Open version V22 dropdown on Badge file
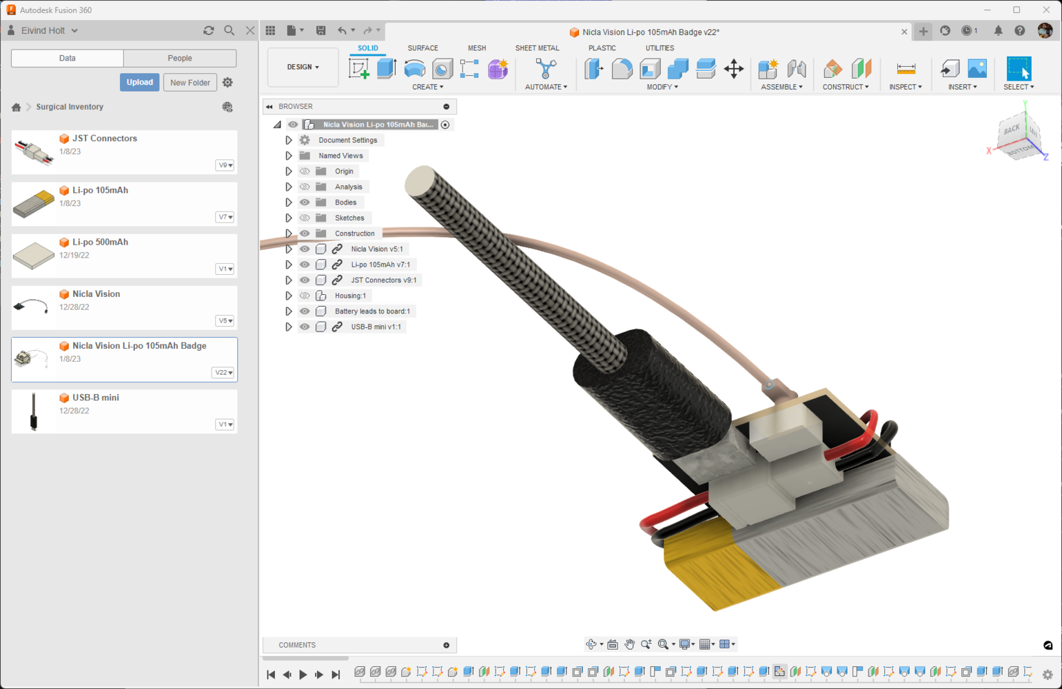1062x689 pixels. [223, 373]
